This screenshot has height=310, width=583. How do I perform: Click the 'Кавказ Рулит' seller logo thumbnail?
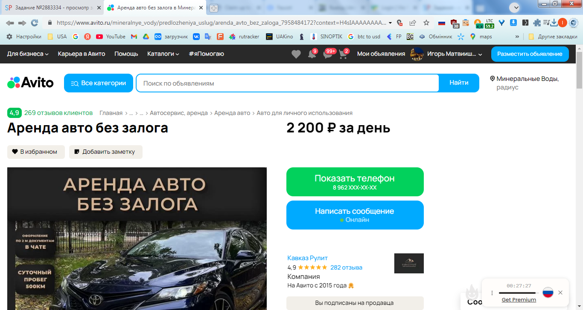click(x=409, y=263)
